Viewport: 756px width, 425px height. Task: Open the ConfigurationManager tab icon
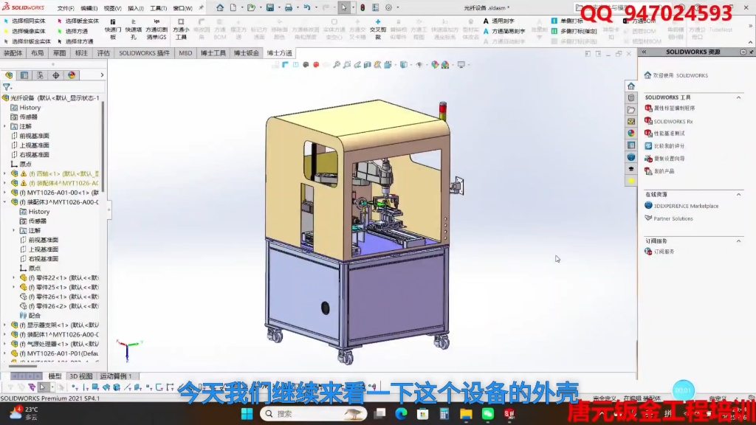point(40,75)
